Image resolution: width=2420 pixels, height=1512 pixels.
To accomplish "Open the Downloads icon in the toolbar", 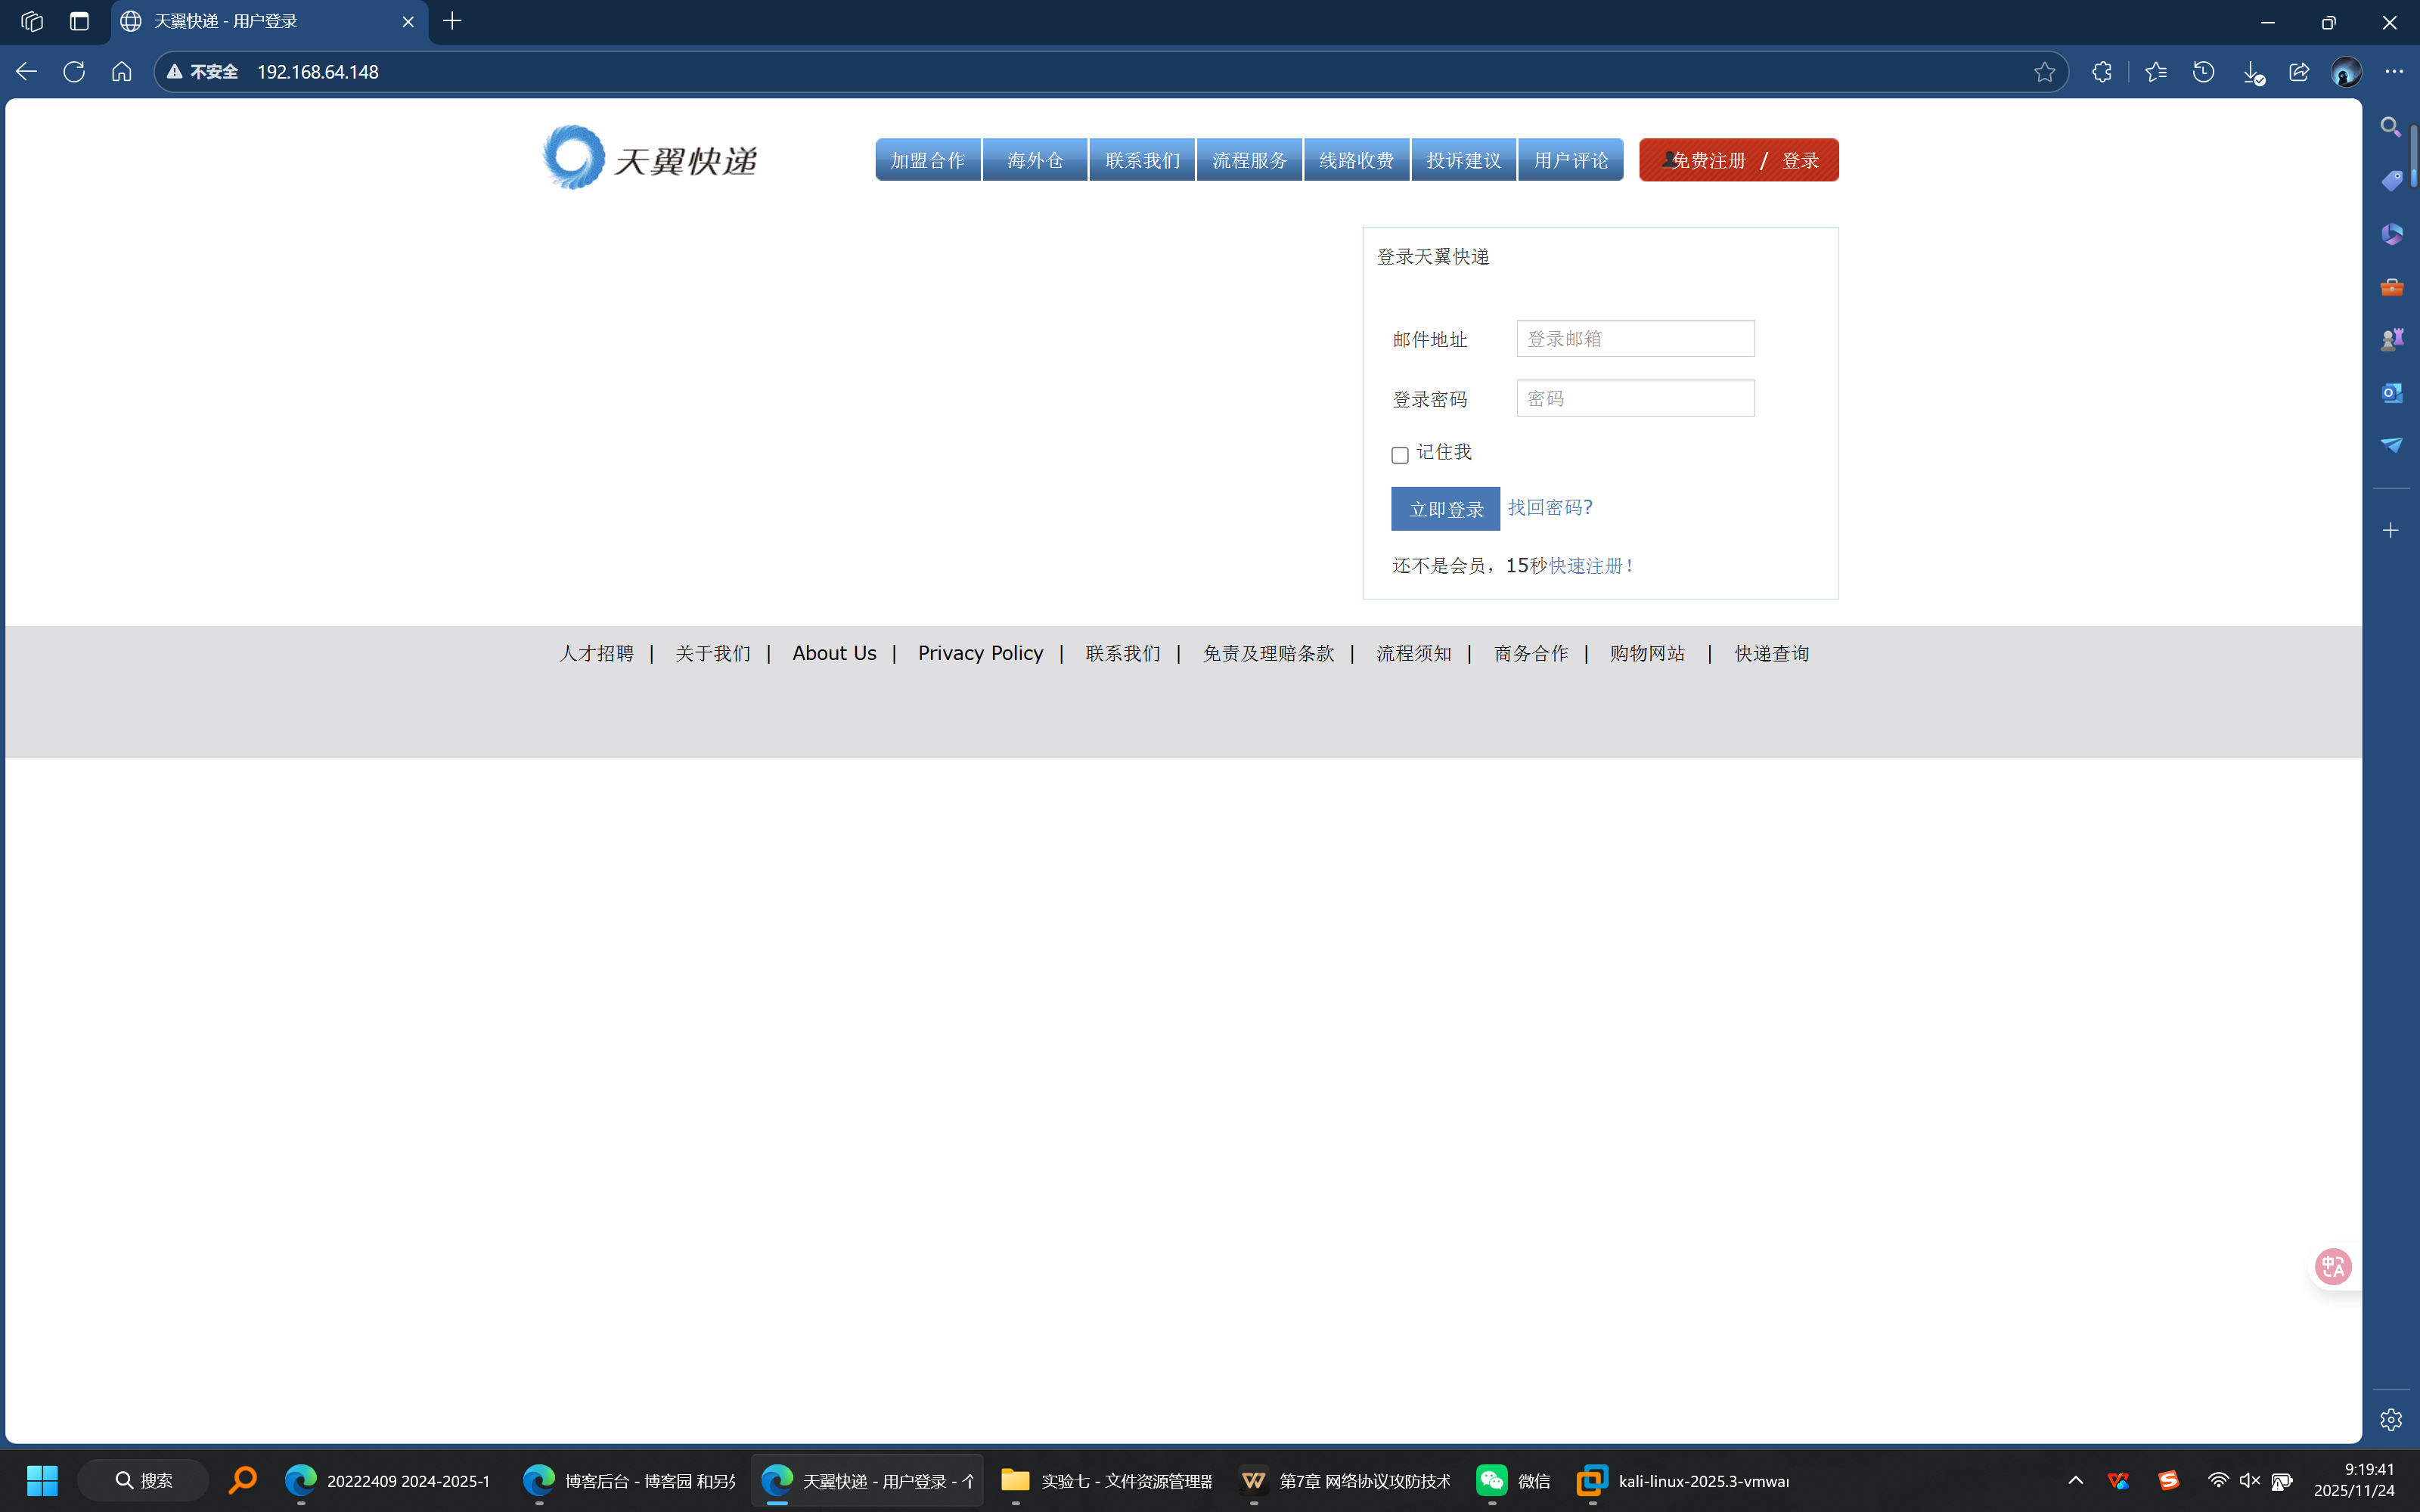I will (2251, 72).
